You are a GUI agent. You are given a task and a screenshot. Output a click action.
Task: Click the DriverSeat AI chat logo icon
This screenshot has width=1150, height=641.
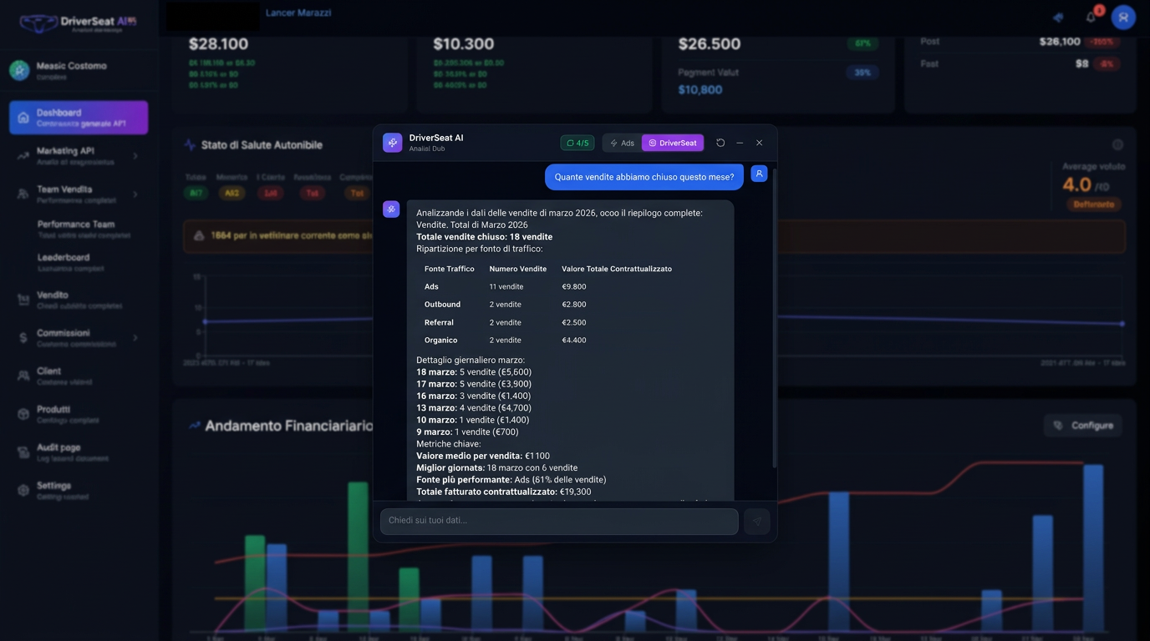392,143
